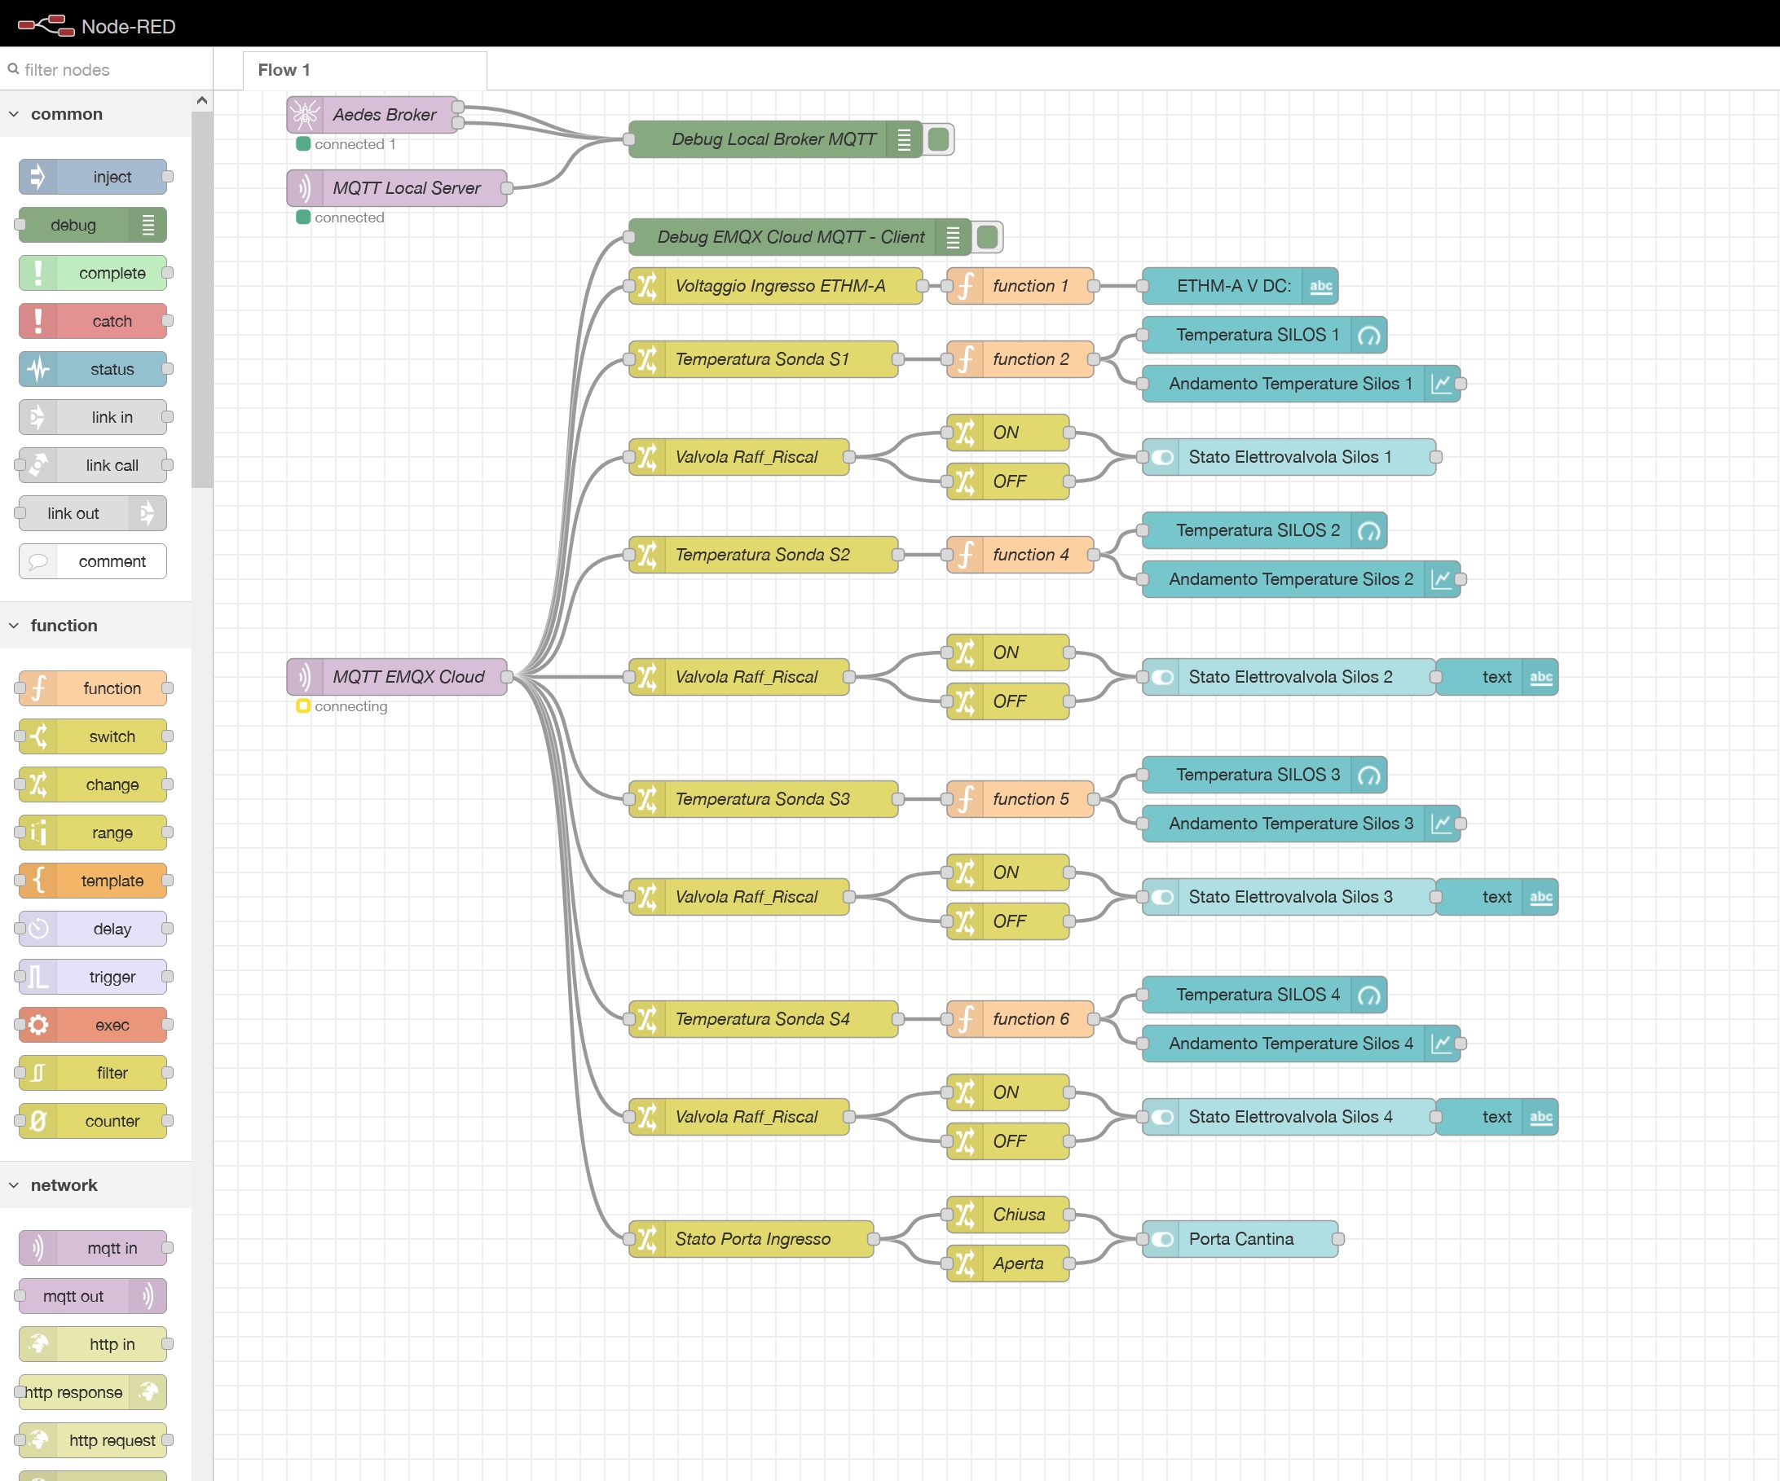Screen dimensions: 1780x1481
Task: Select the Aperta change node
Action: 1008,1263
